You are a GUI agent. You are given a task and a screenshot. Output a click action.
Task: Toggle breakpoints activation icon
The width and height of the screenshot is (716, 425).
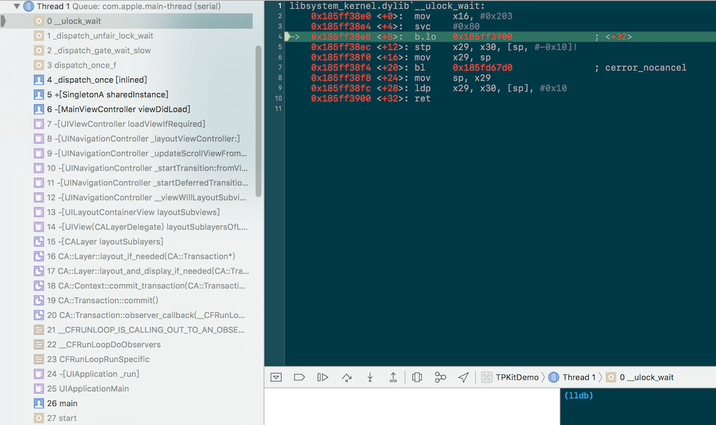pos(299,377)
